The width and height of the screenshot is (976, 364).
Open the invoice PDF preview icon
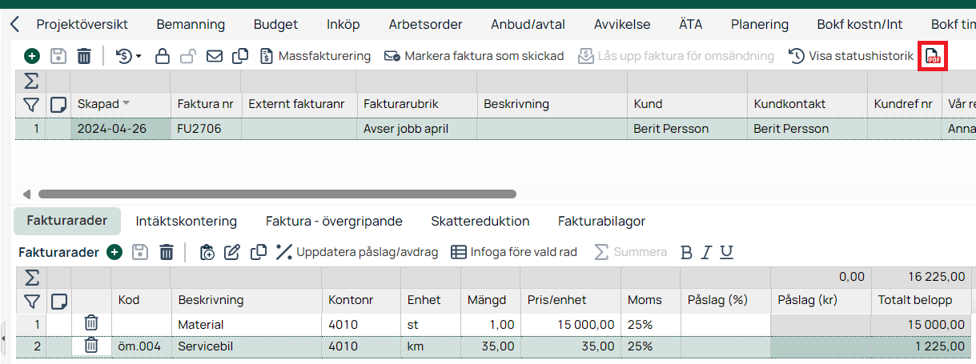click(x=932, y=56)
